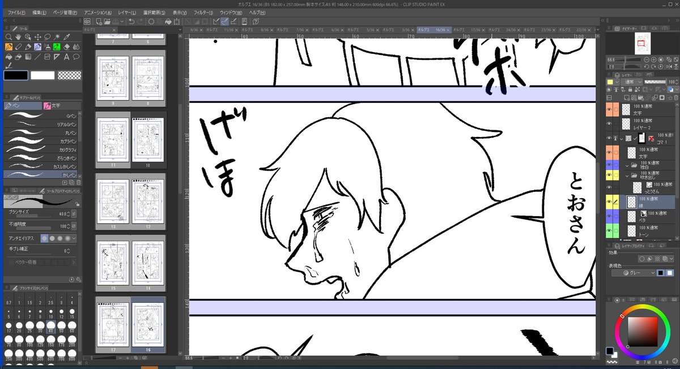This screenshot has height=369, width=680.
Task: Open the フィルター(I) menu
Action: [203, 12]
